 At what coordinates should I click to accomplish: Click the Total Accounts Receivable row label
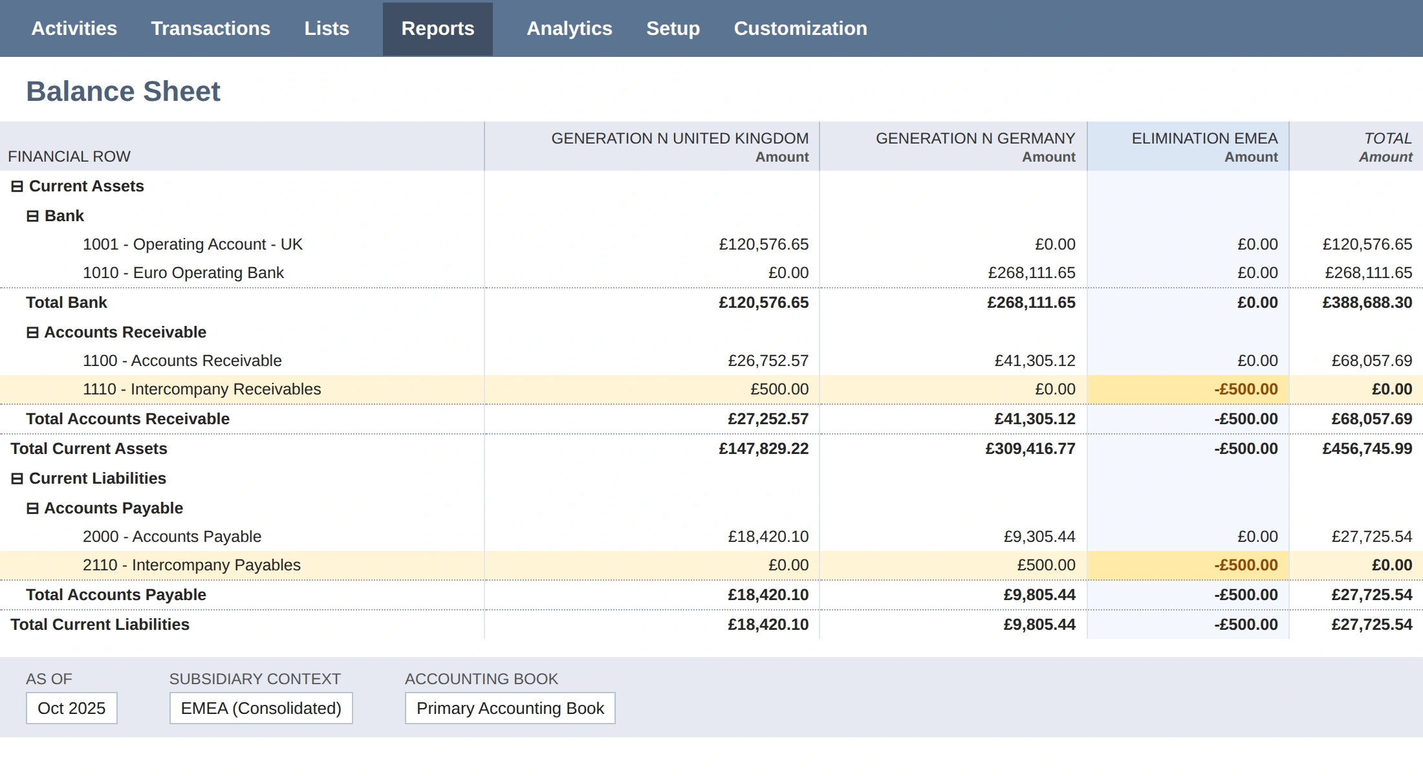[127, 419]
